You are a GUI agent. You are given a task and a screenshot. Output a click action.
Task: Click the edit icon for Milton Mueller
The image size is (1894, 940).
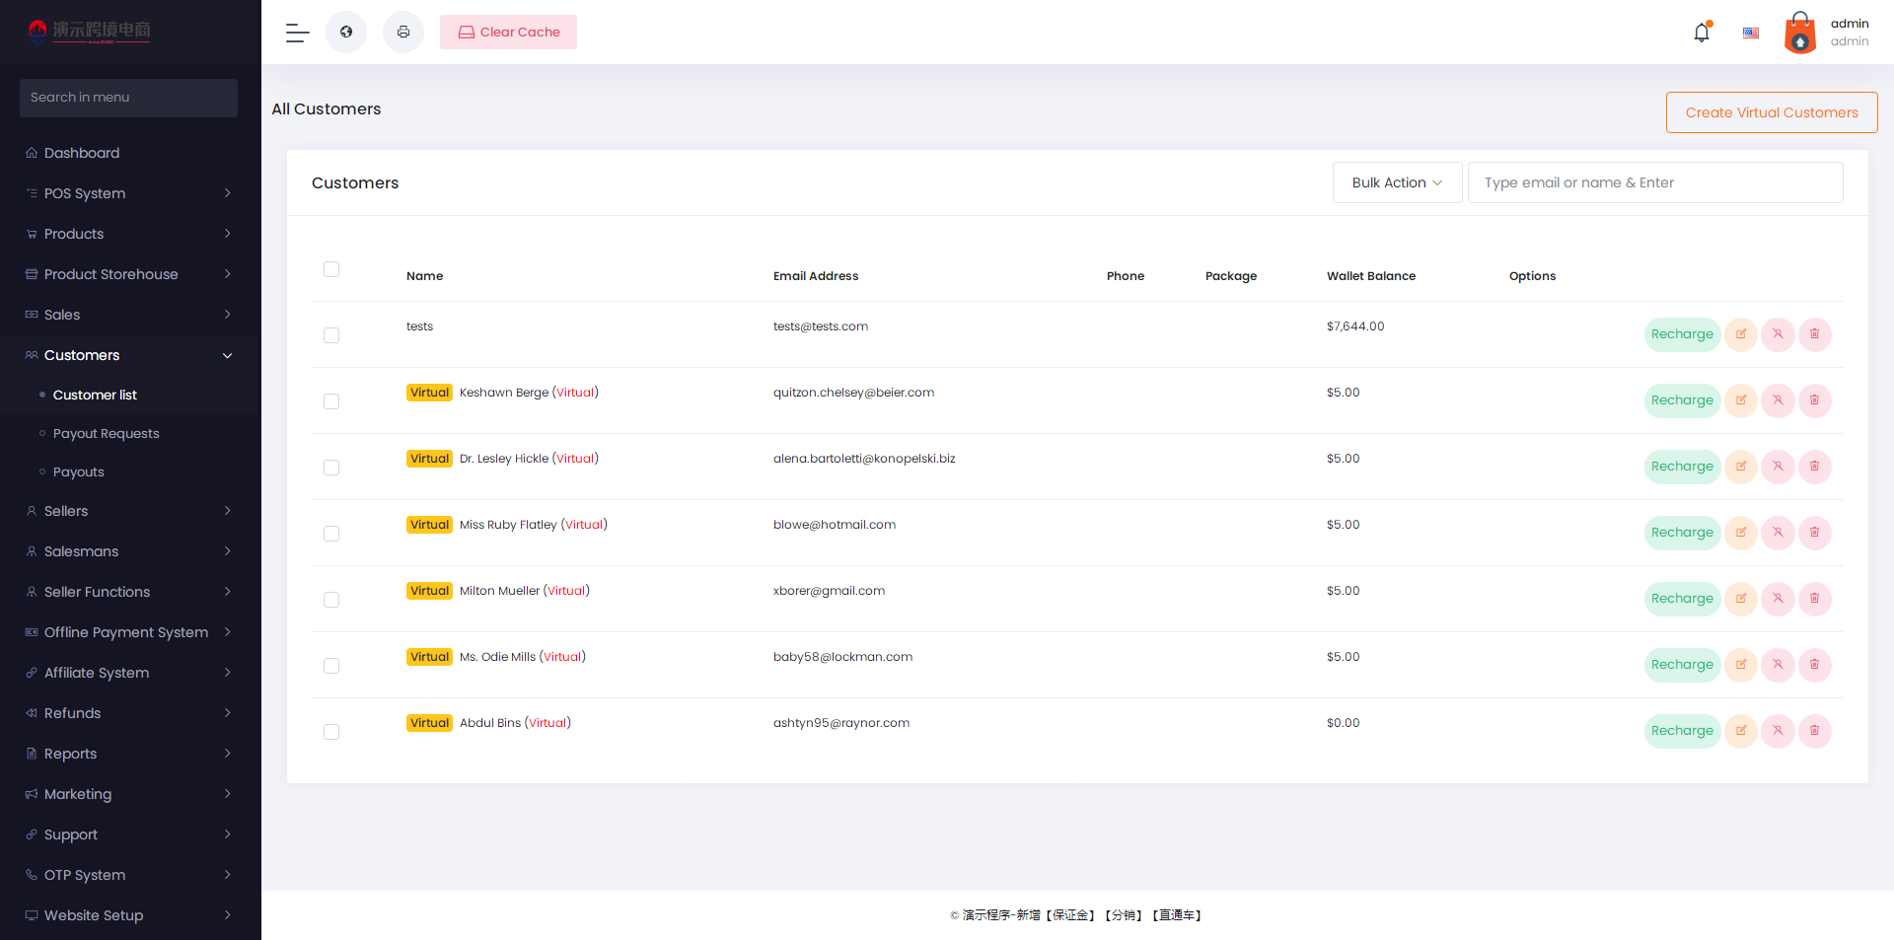pos(1741,599)
